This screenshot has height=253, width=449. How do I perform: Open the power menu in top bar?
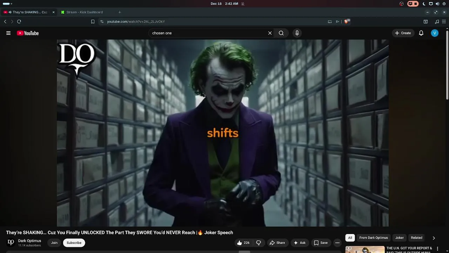444,4
